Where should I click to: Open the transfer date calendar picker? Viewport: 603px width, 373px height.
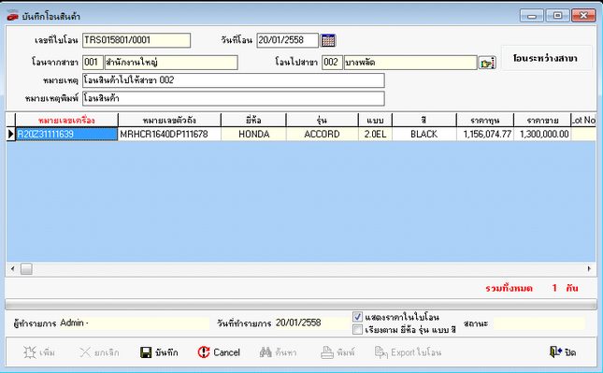[328, 40]
